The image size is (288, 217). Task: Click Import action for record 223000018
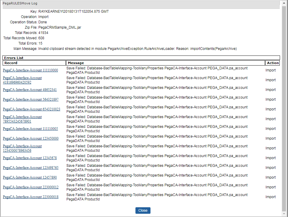click(271, 197)
